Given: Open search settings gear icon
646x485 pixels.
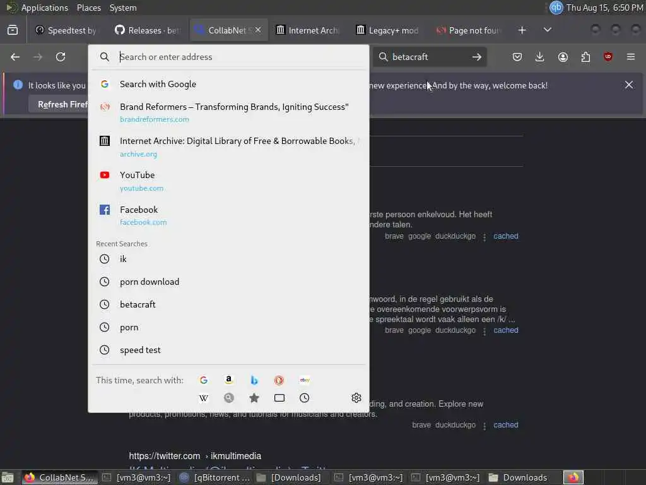Looking at the screenshot, I should coord(356,398).
